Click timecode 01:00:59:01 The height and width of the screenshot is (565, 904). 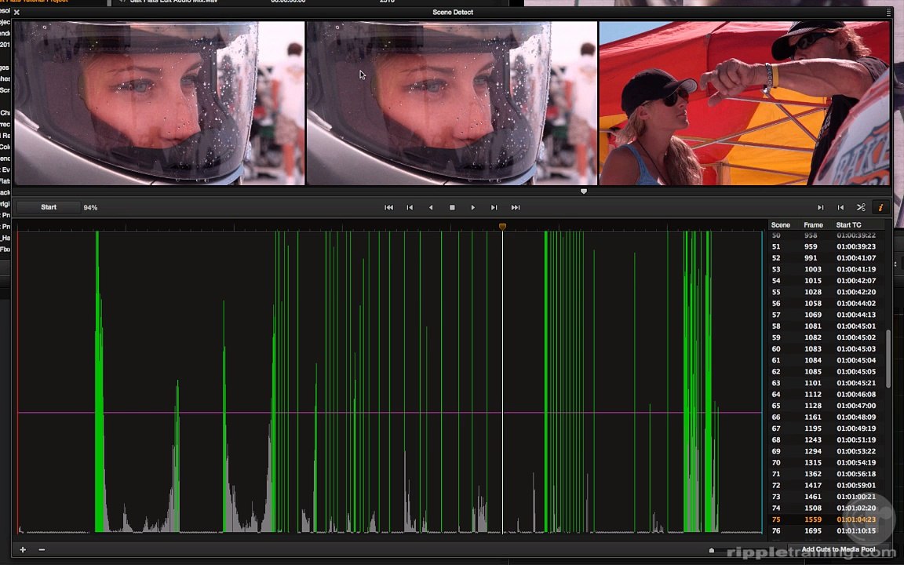pos(856,486)
